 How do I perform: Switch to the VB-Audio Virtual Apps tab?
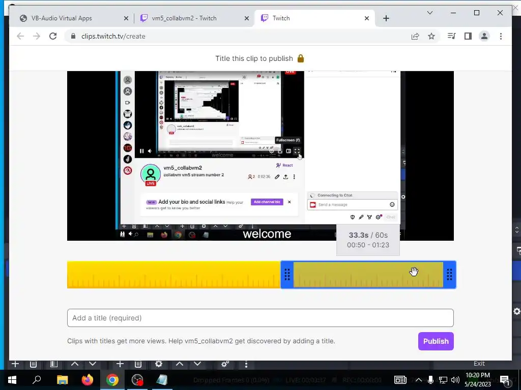pos(73,18)
